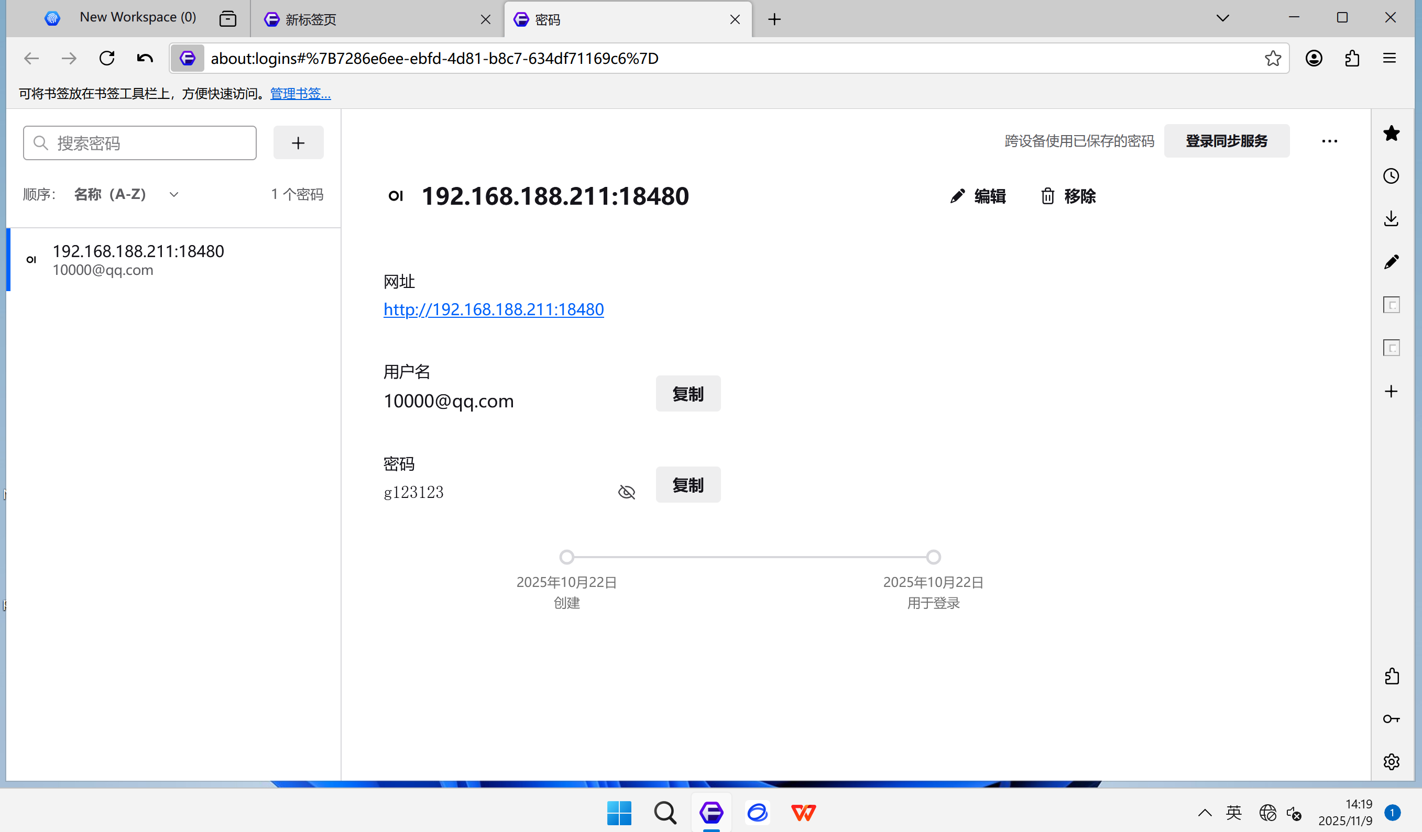Open the history clock sidebar icon
Image resolution: width=1422 pixels, height=832 pixels.
pyautogui.click(x=1391, y=176)
